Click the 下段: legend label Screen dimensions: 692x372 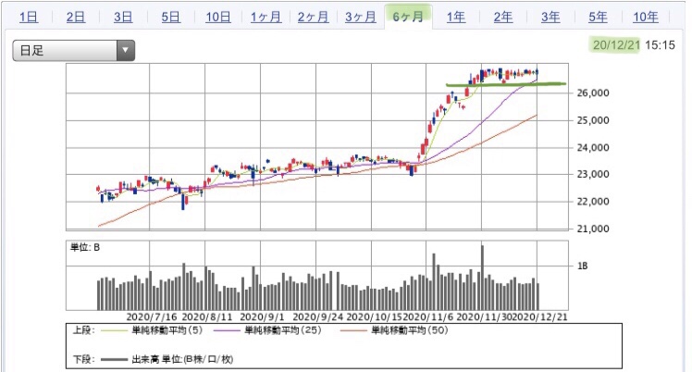tap(83, 360)
